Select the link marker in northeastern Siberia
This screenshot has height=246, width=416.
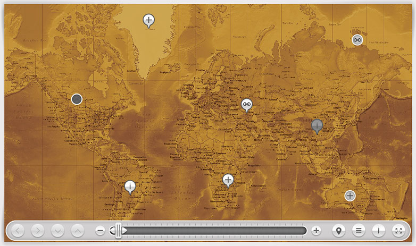tap(357, 40)
